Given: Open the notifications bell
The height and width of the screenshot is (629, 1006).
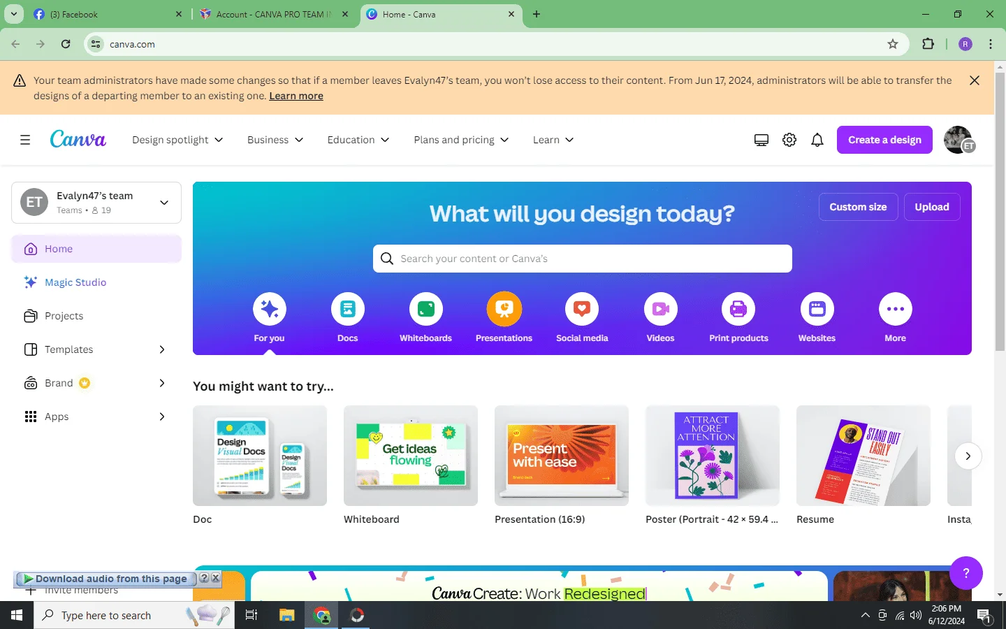Looking at the screenshot, I should click(x=817, y=140).
